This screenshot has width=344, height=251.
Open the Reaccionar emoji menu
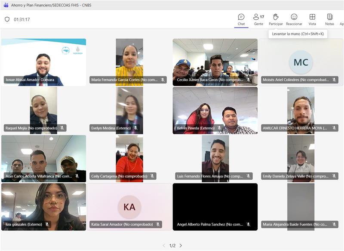point(294,19)
